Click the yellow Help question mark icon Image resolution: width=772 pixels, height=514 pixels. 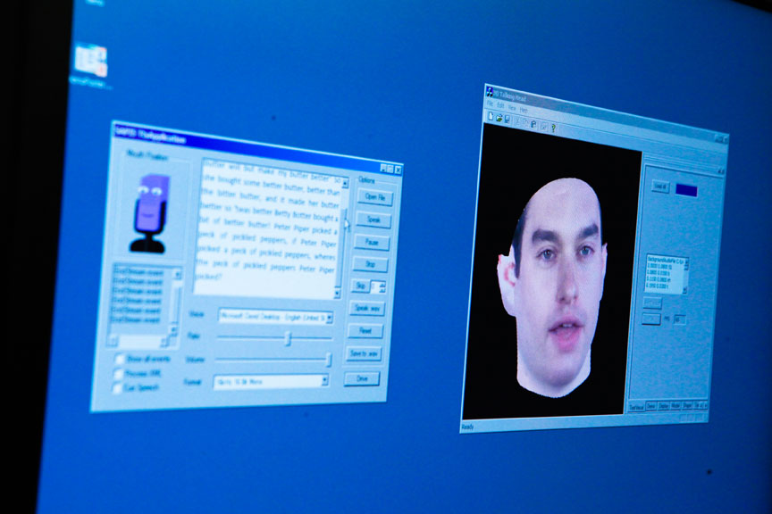point(554,127)
